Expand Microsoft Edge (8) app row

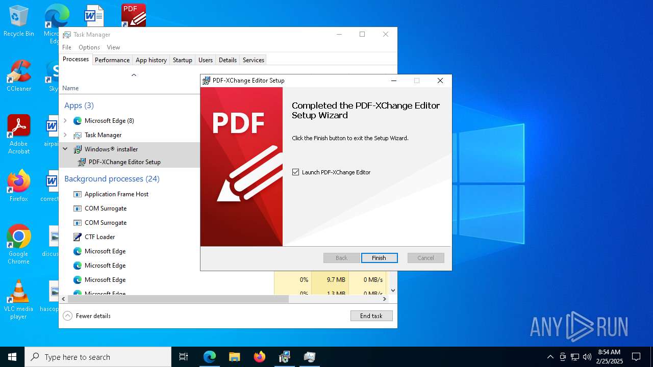tap(65, 121)
